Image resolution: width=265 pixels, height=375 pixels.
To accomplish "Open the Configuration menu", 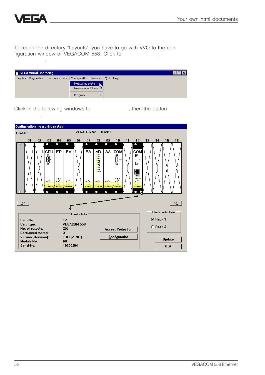I will [79, 78].
